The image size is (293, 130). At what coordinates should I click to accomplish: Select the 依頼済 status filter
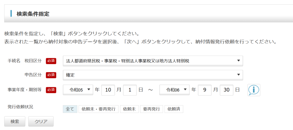(x=174, y=109)
